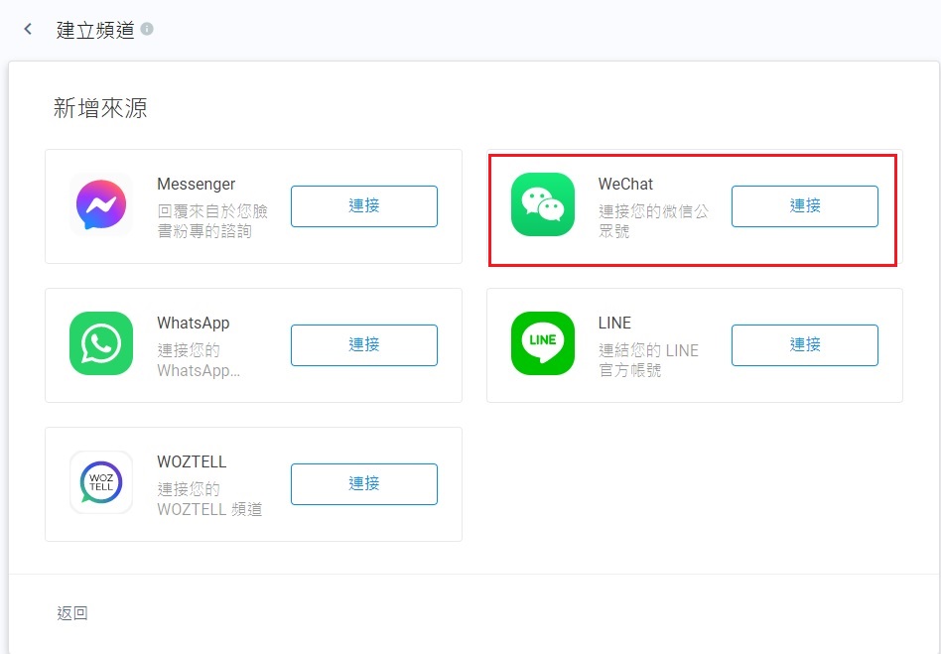Viewport: 941px width, 654px height.
Task: Click the LINE logo icon
Action: click(x=543, y=343)
